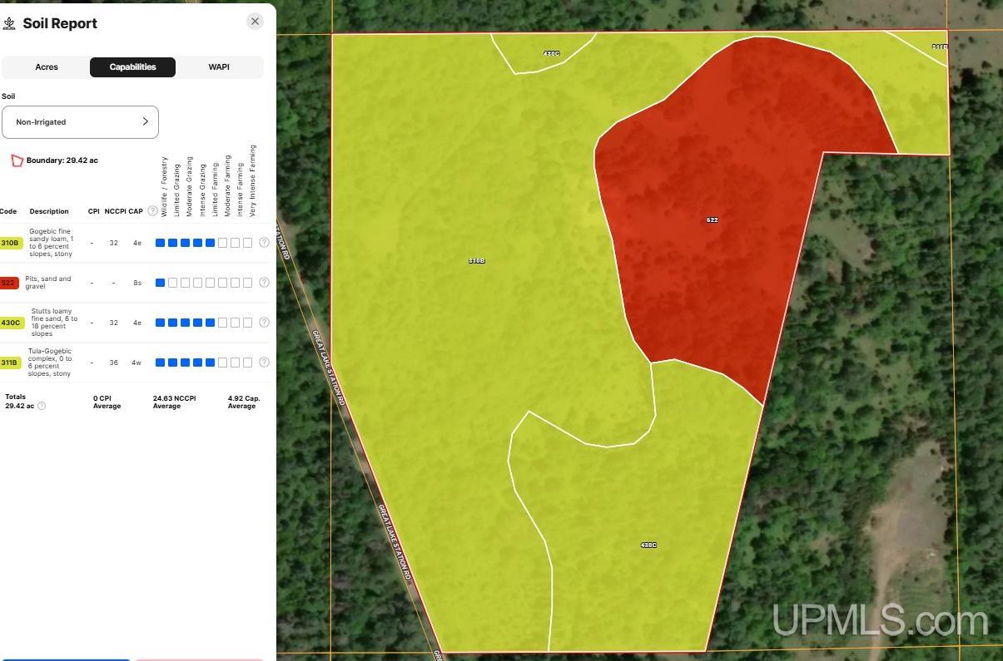Image resolution: width=1003 pixels, height=661 pixels.
Task: Click help icon beside Totals 29.42 ac
Action: pyautogui.click(x=42, y=406)
